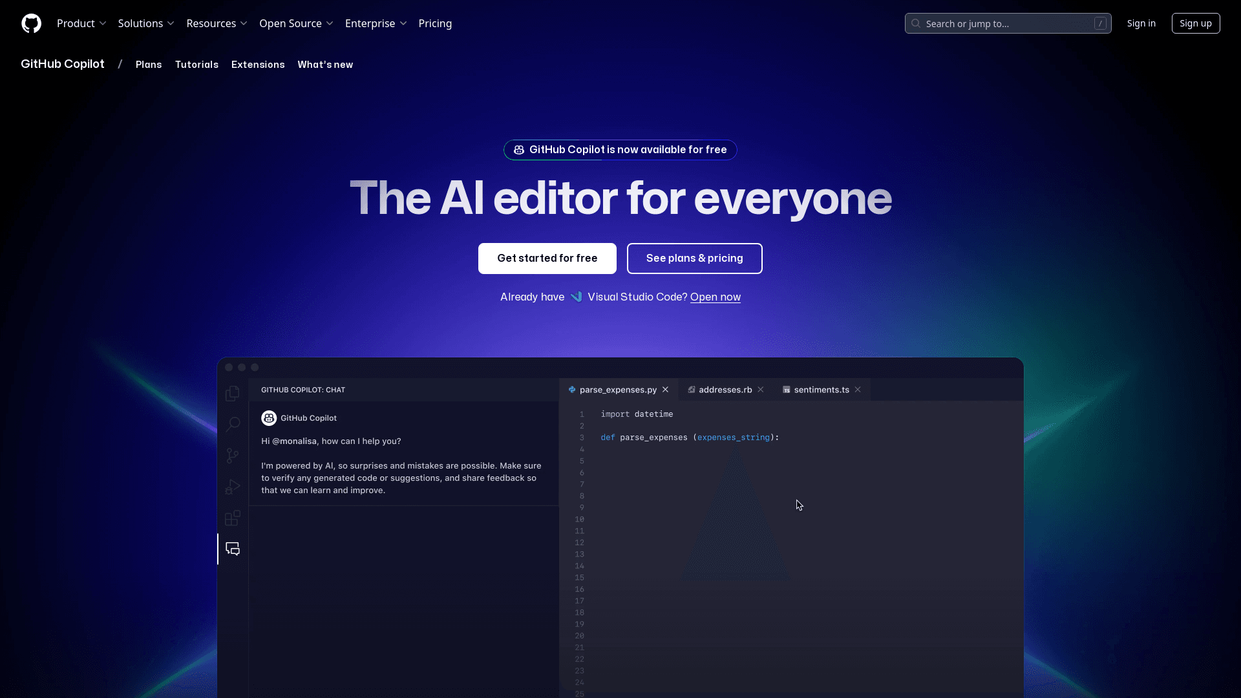
Task: Close the parse_expenses.py tab
Action: (665, 390)
